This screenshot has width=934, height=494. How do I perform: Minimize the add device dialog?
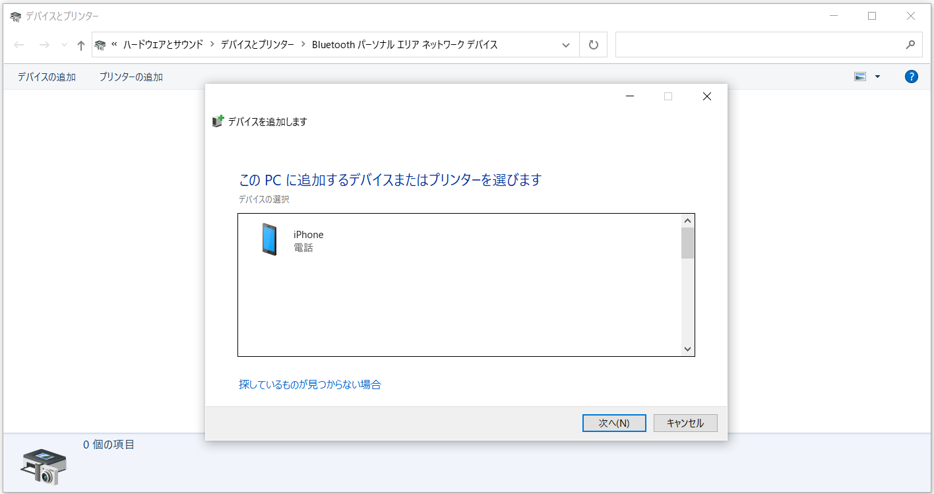coord(630,96)
